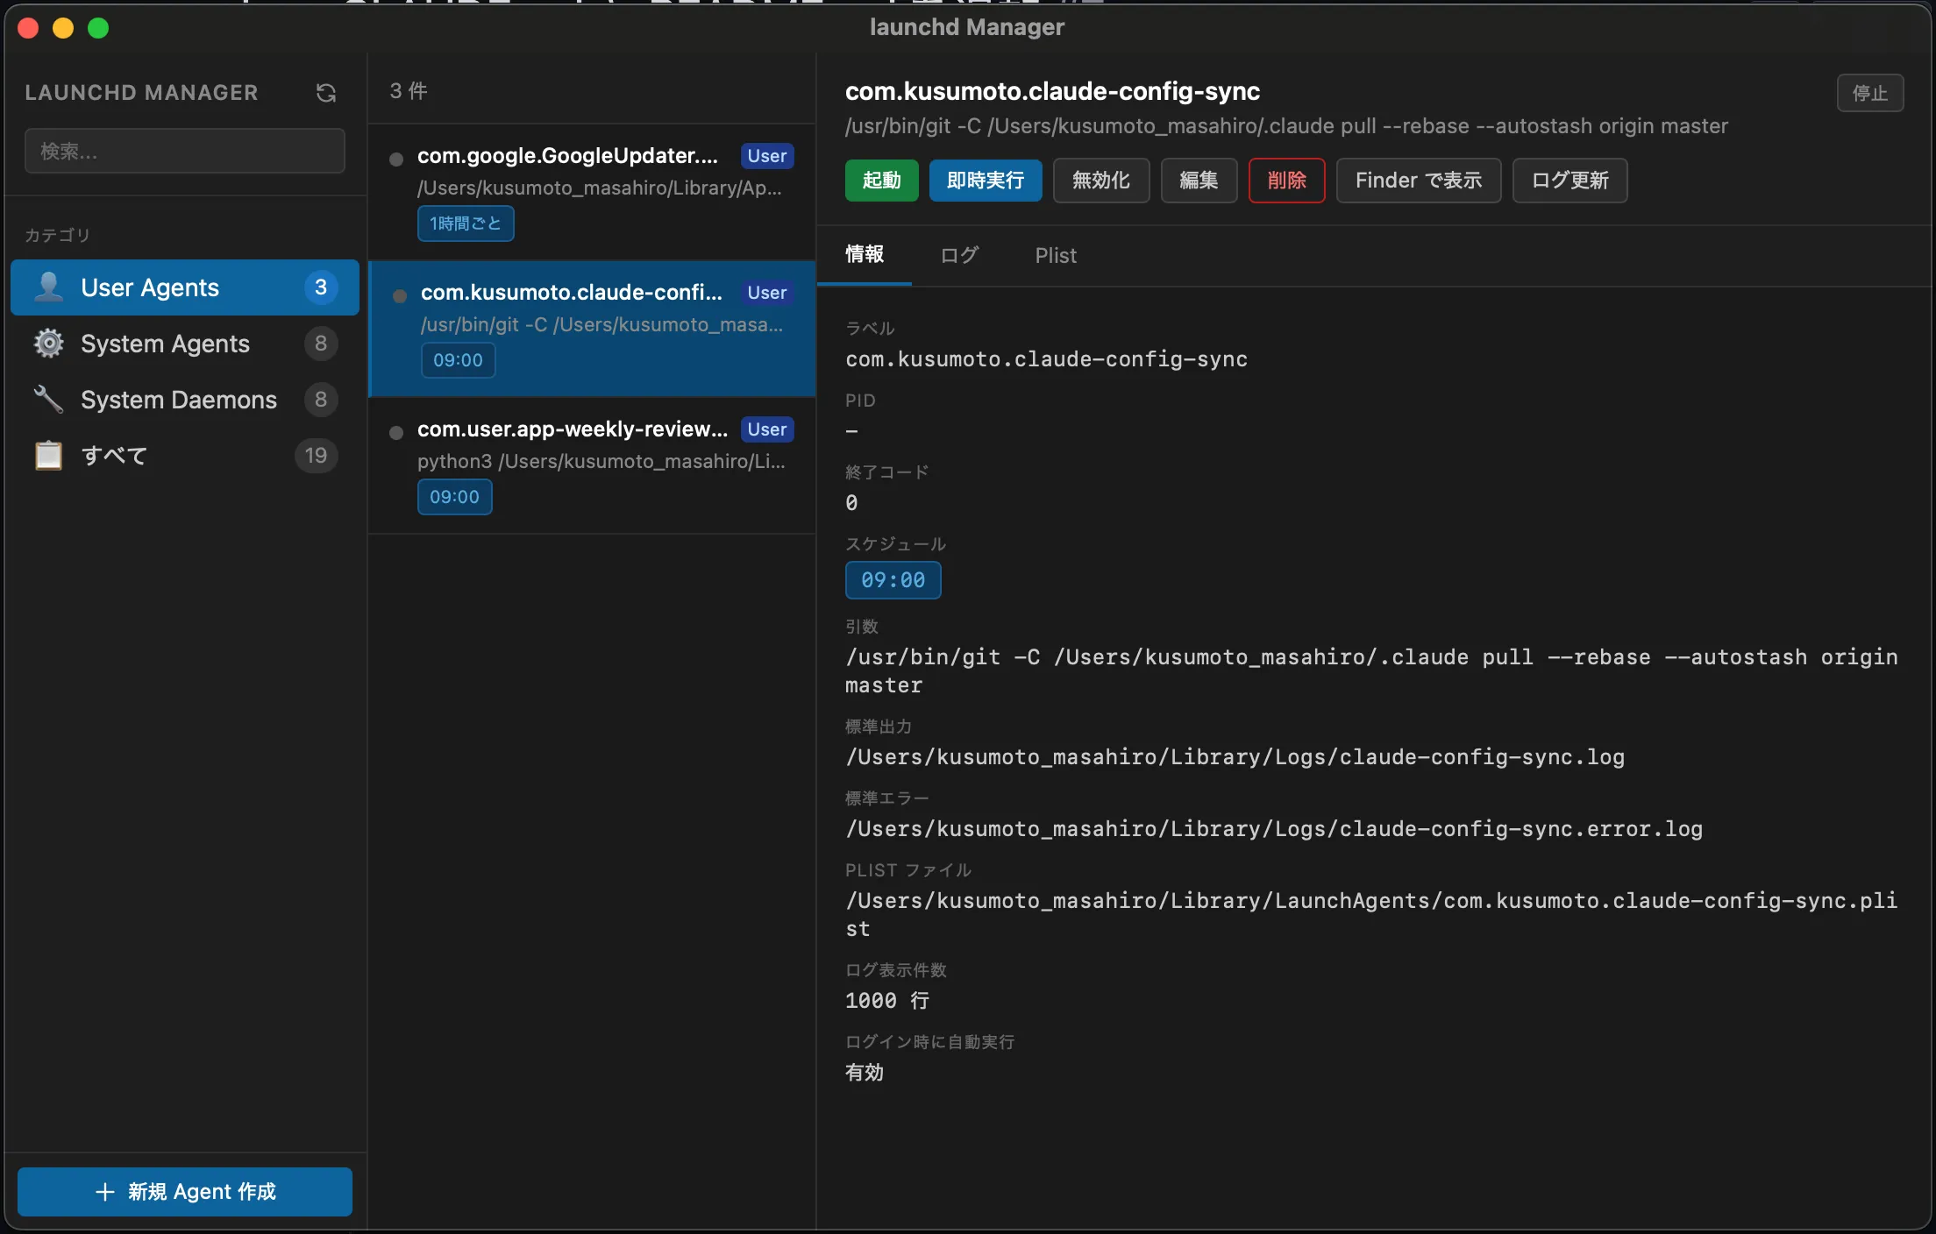Click the status dot of com.kusumoto.claude-config-sync row
The image size is (1936, 1234).
click(x=400, y=295)
